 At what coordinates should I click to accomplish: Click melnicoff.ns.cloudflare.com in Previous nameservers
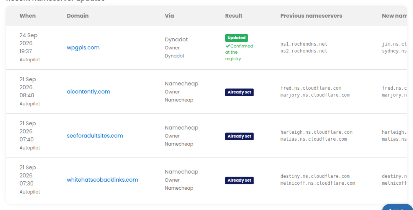point(318,183)
